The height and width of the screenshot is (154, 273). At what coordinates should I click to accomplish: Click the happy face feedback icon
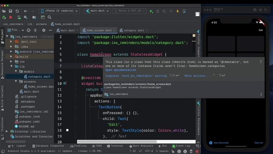point(179,151)
